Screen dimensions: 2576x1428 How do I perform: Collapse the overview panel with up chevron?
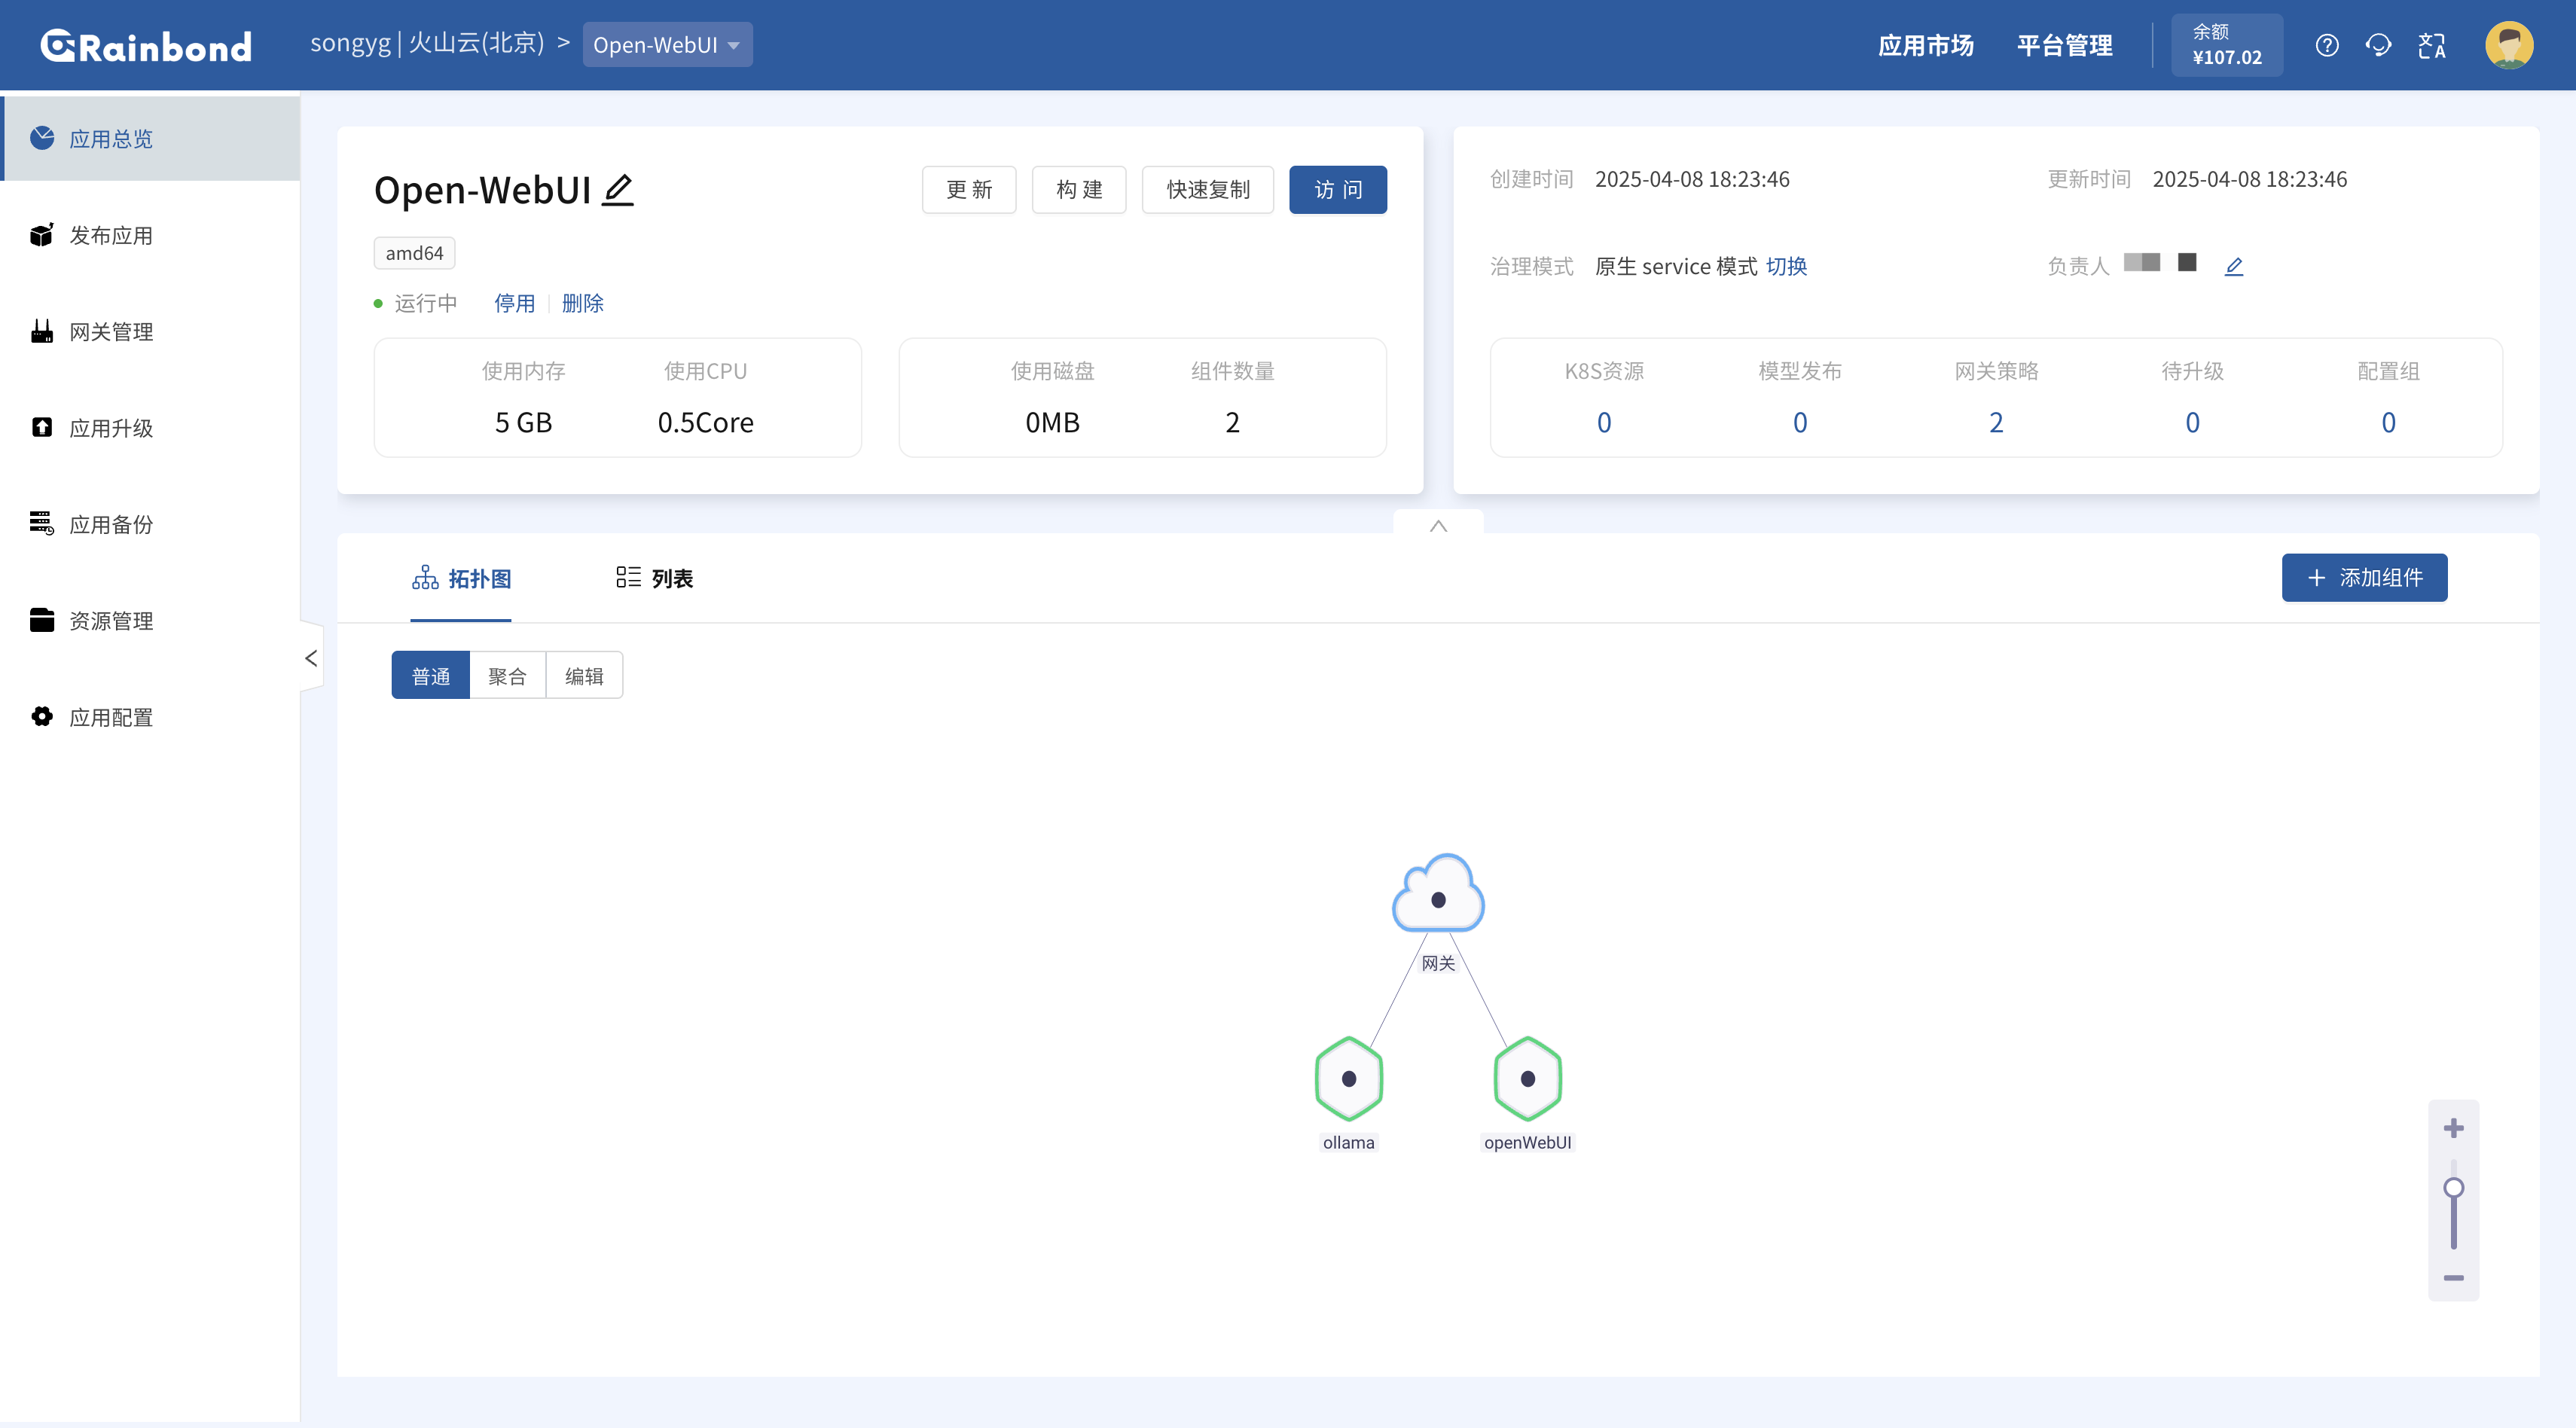pos(1438,525)
